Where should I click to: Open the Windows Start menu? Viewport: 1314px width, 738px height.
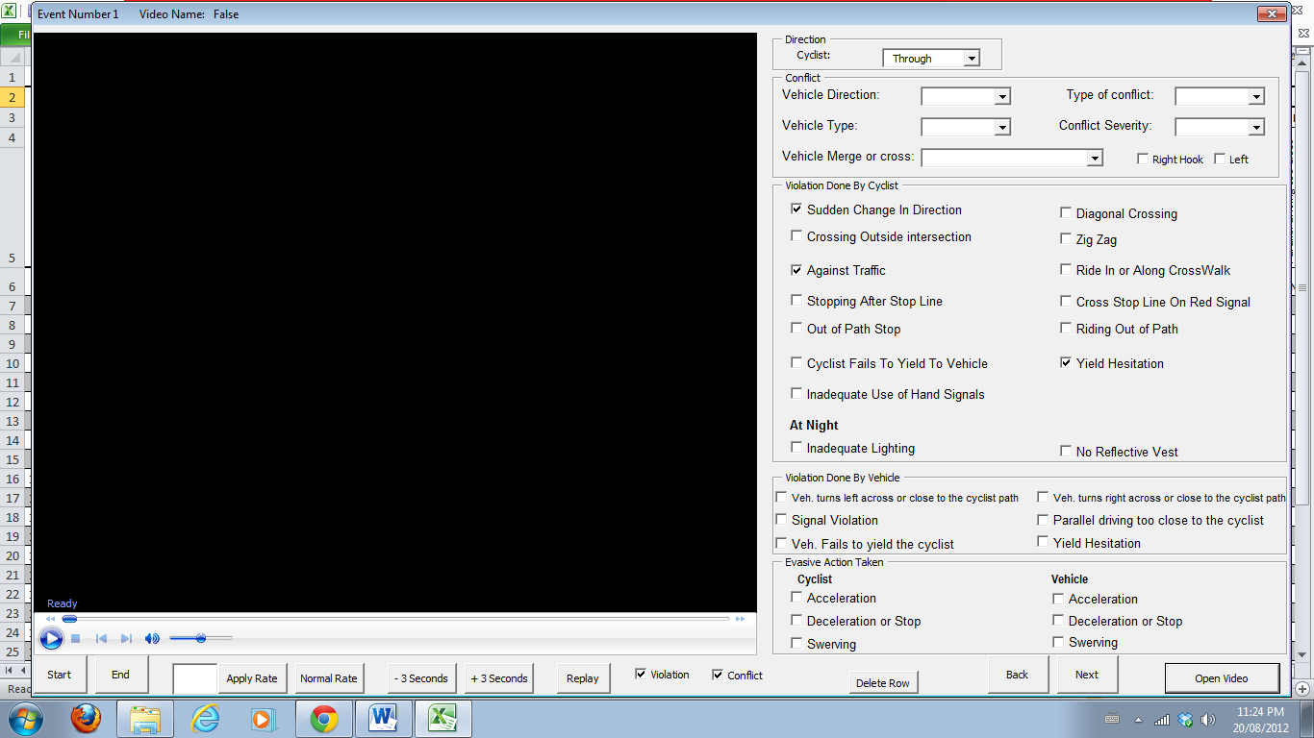point(24,719)
